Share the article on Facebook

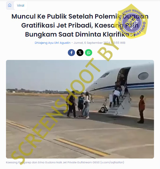71,53
